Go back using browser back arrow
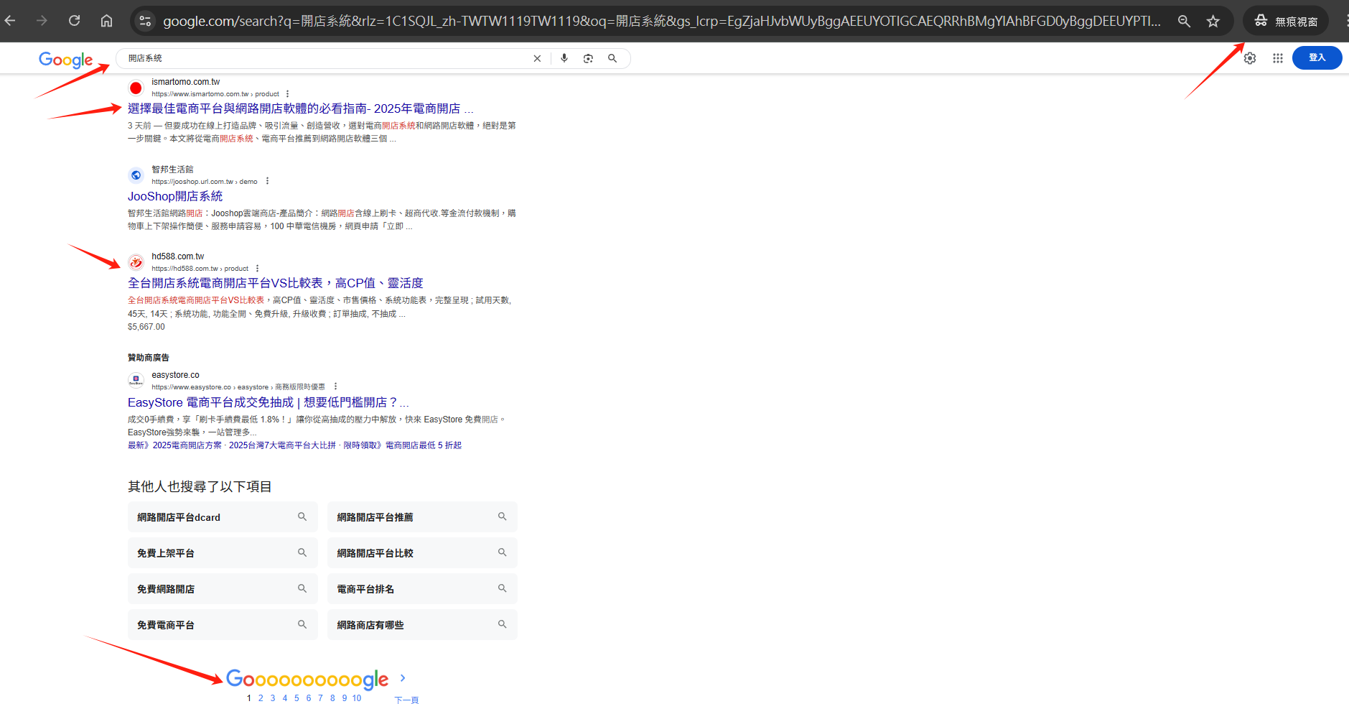1349x704 pixels. [10, 21]
